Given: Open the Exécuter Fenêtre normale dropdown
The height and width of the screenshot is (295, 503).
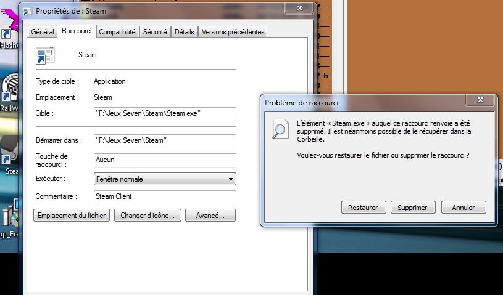Looking at the screenshot, I should 165,179.
